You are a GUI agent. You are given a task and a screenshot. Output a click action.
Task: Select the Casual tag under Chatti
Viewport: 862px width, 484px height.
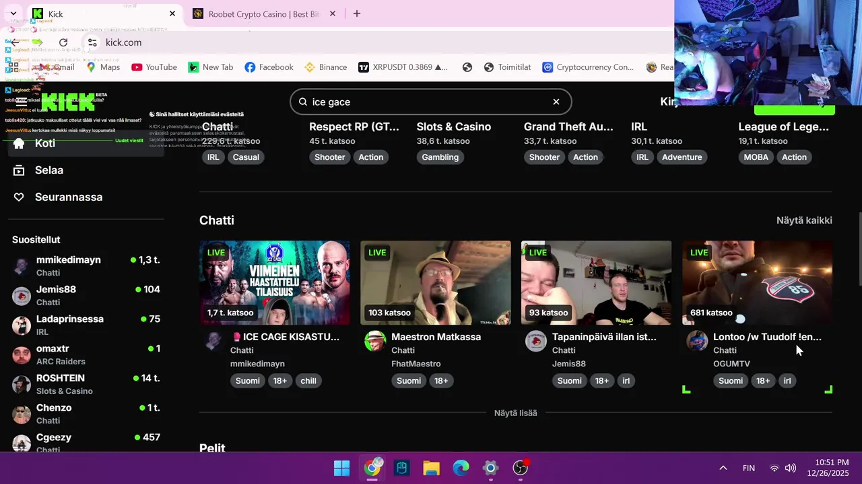tap(246, 157)
